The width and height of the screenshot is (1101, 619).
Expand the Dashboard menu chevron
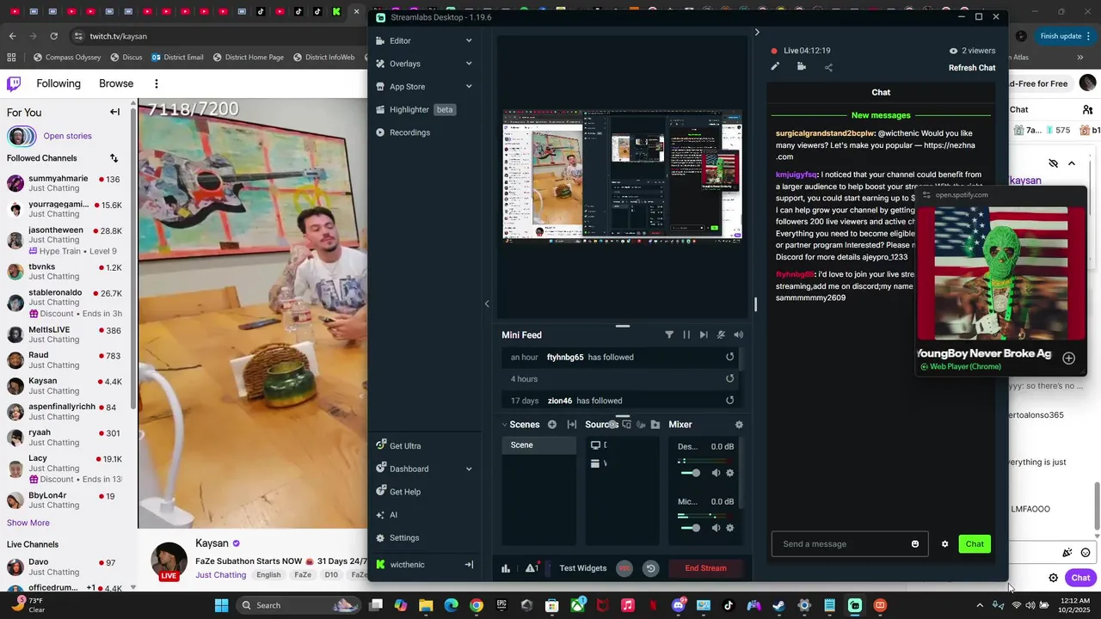pyautogui.click(x=469, y=469)
